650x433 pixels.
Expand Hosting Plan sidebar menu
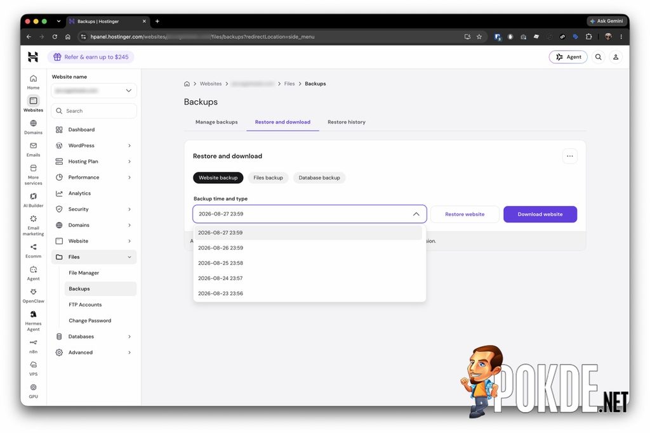94,162
